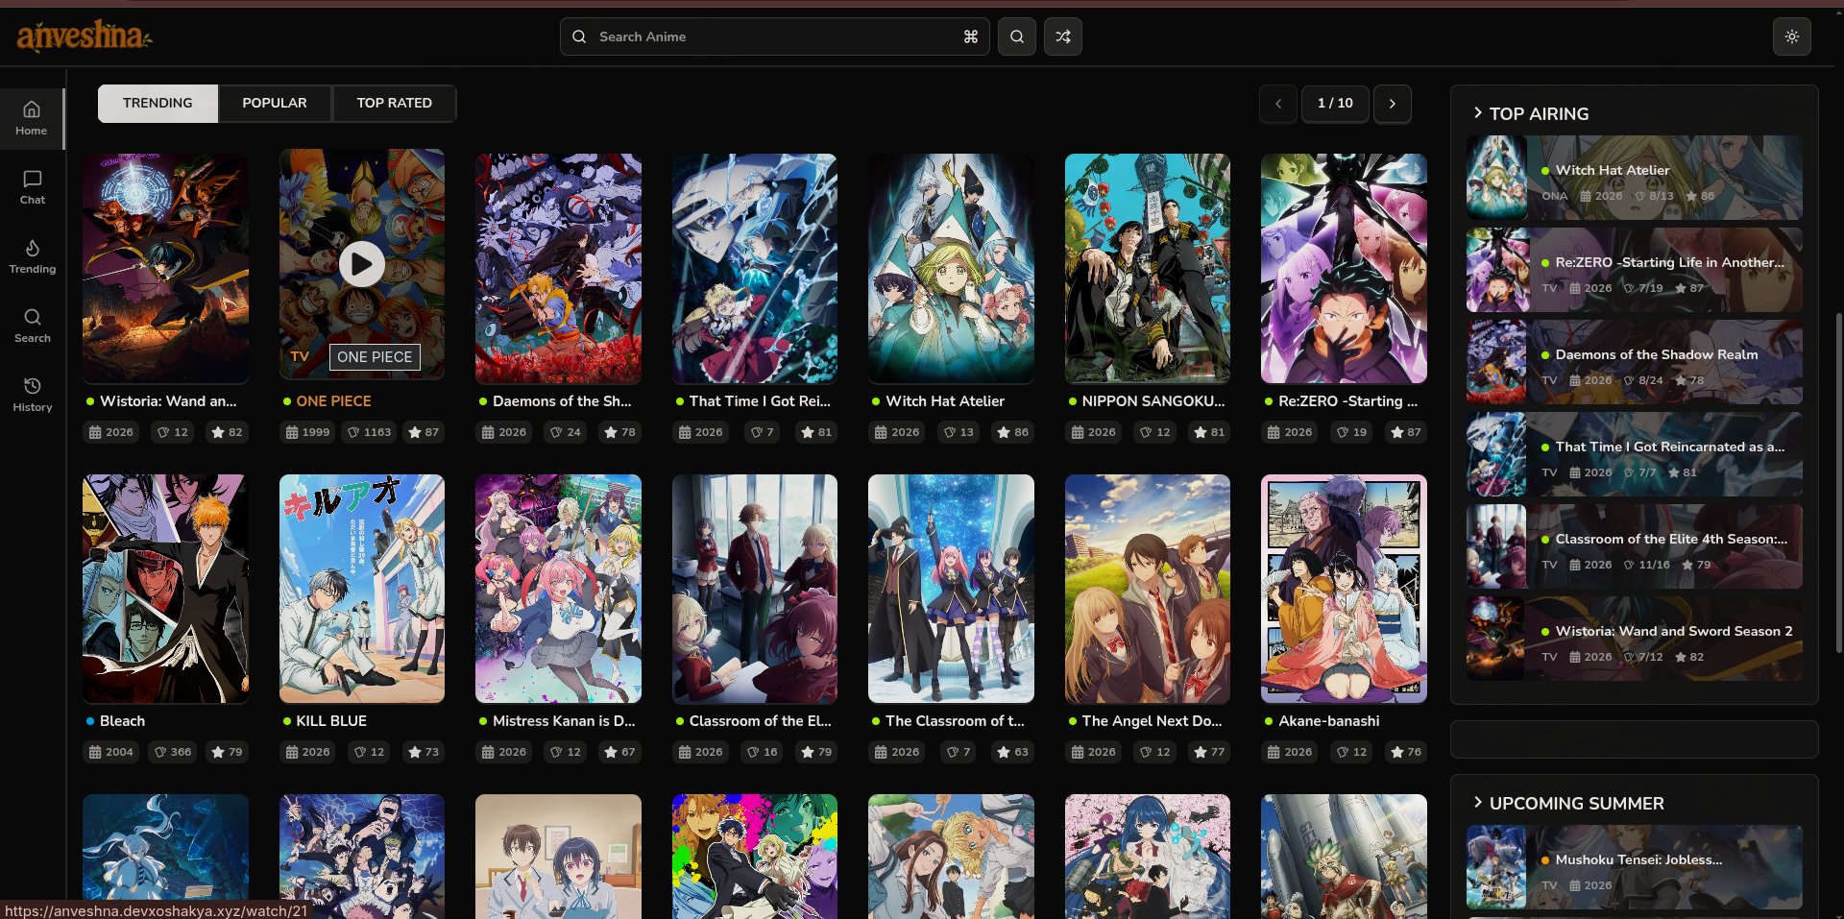
Task: Click the 1163 episodes badge under ONE PIECE
Action: [x=369, y=432]
